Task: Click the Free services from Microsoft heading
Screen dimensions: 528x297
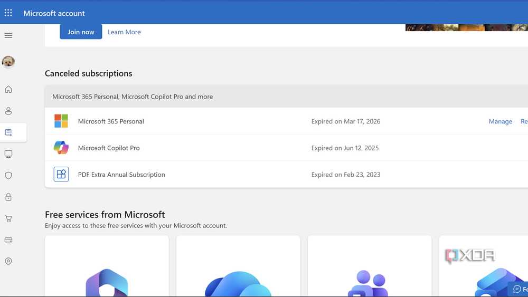Action: pyautogui.click(x=105, y=214)
